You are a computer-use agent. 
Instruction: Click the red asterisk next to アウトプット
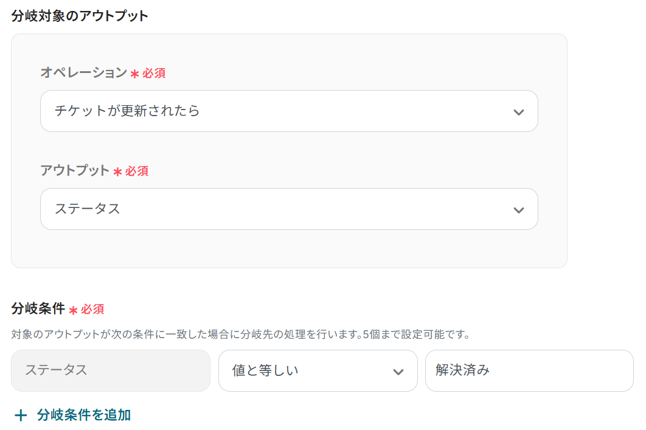(117, 172)
